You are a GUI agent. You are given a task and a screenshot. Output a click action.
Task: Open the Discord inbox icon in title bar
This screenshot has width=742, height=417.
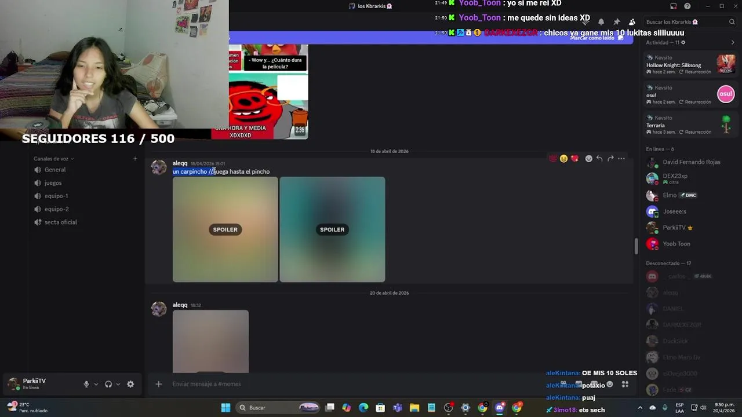coord(673,6)
